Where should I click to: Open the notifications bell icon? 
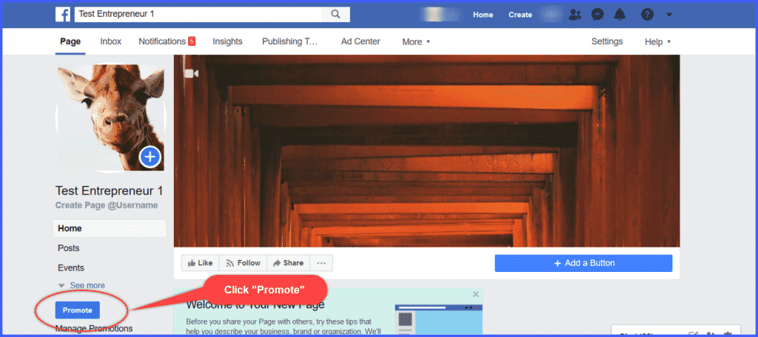[x=620, y=14]
